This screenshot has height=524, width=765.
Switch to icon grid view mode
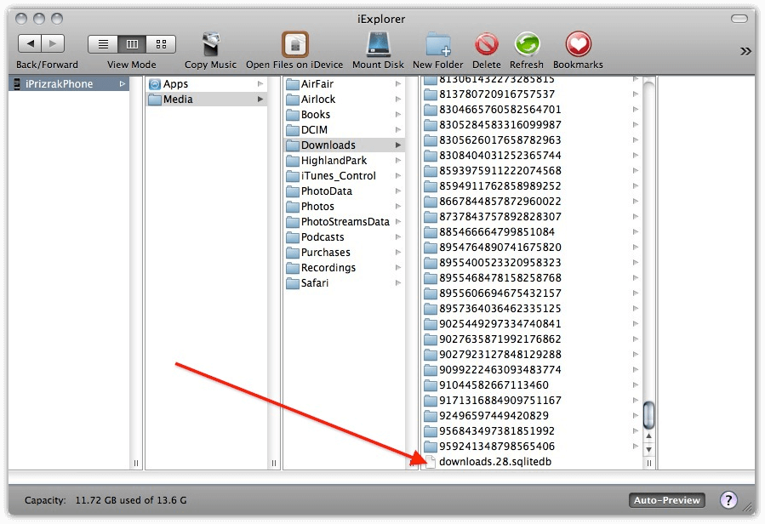tap(161, 44)
